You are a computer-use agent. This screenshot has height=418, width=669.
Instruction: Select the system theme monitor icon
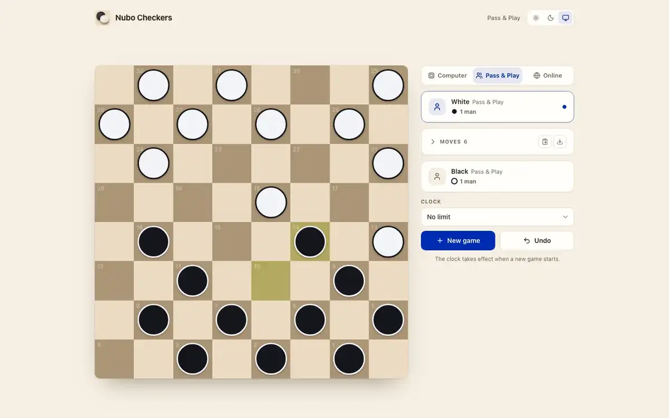point(565,18)
